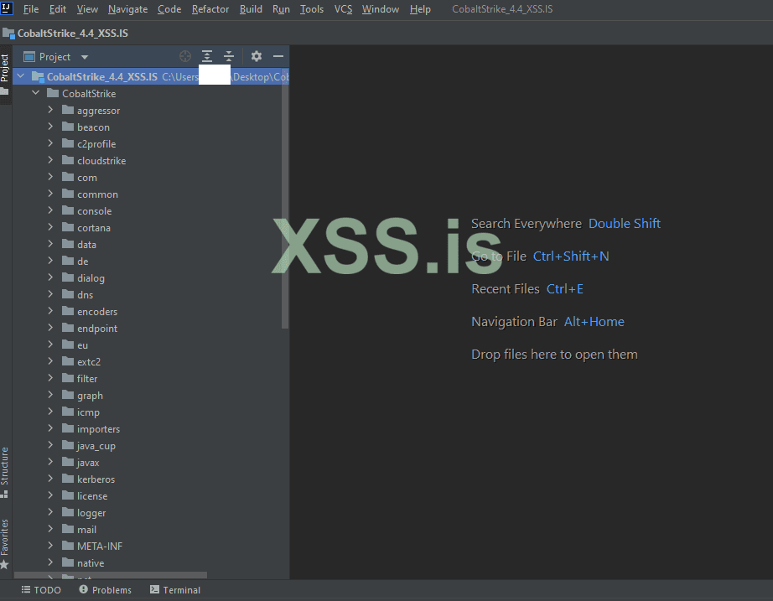Open the VCS menu
Viewport: 773px width, 601px height.
click(x=343, y=9)
